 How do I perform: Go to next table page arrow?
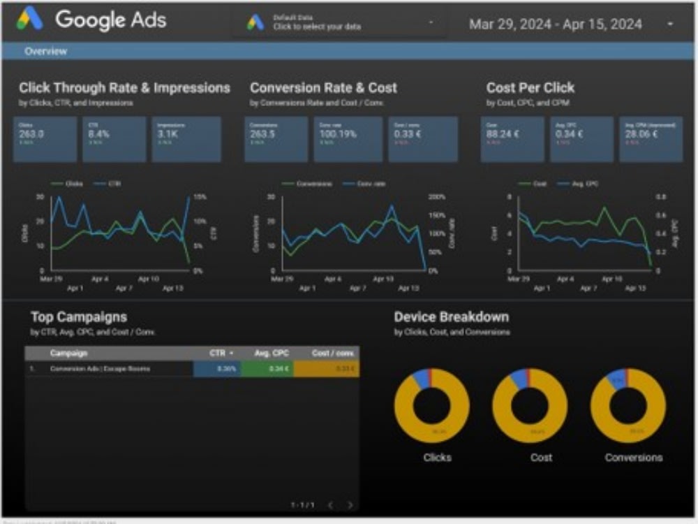coord(350,505)
